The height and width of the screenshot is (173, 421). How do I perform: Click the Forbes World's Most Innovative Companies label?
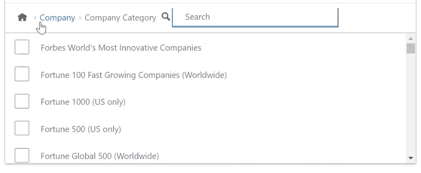(121, 48)
